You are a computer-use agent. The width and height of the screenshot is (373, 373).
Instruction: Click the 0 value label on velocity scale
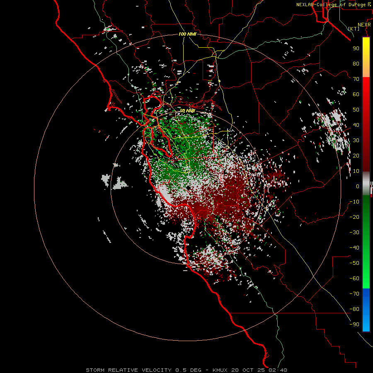click(358, 186)
